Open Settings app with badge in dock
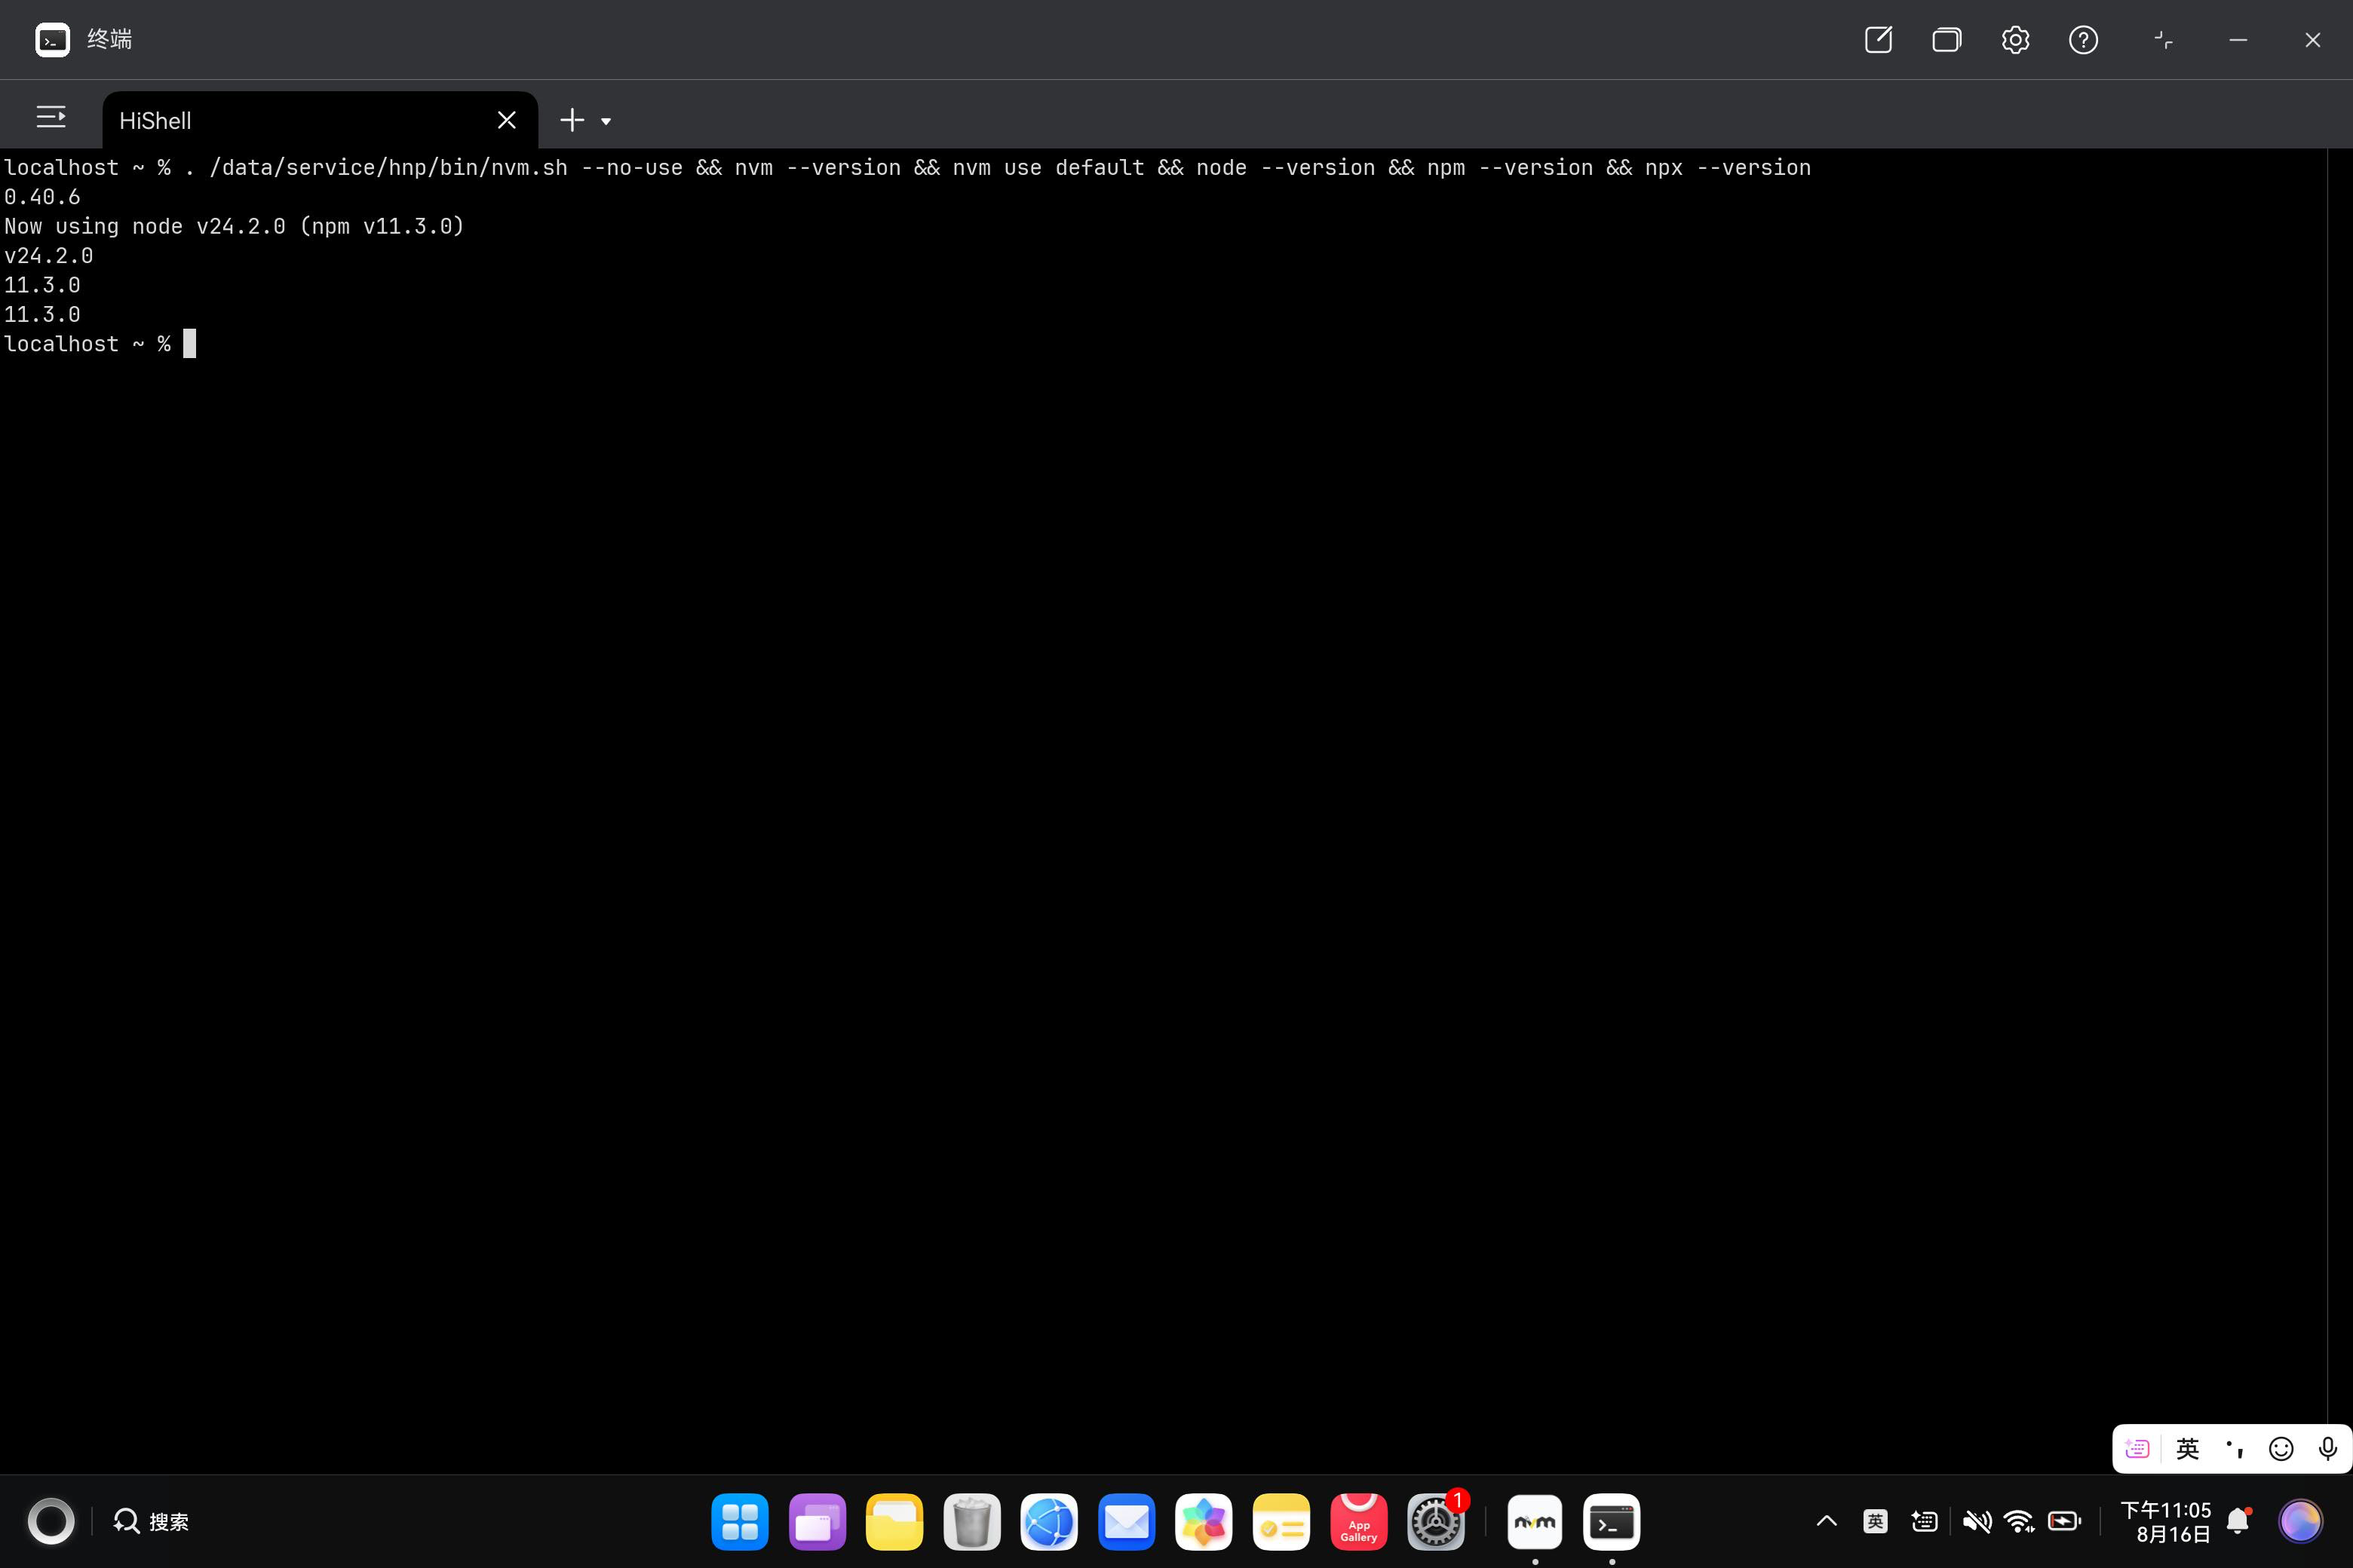The width and height of the screenshot is (2353, 1568). click(1436, 1522)
